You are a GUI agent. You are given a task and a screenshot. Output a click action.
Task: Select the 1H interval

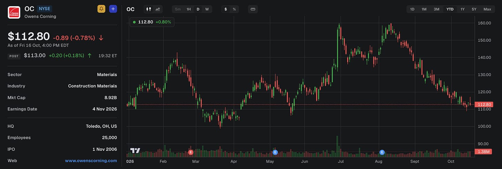(189, 9)
